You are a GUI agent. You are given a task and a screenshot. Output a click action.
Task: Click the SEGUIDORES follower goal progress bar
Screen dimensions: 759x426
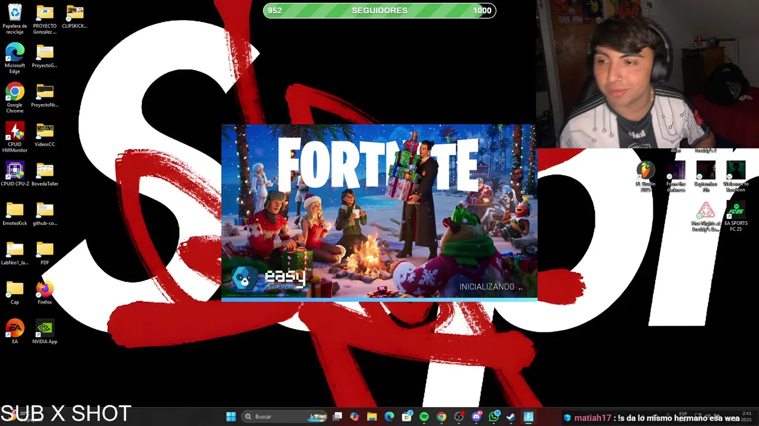tap(379, 11)
